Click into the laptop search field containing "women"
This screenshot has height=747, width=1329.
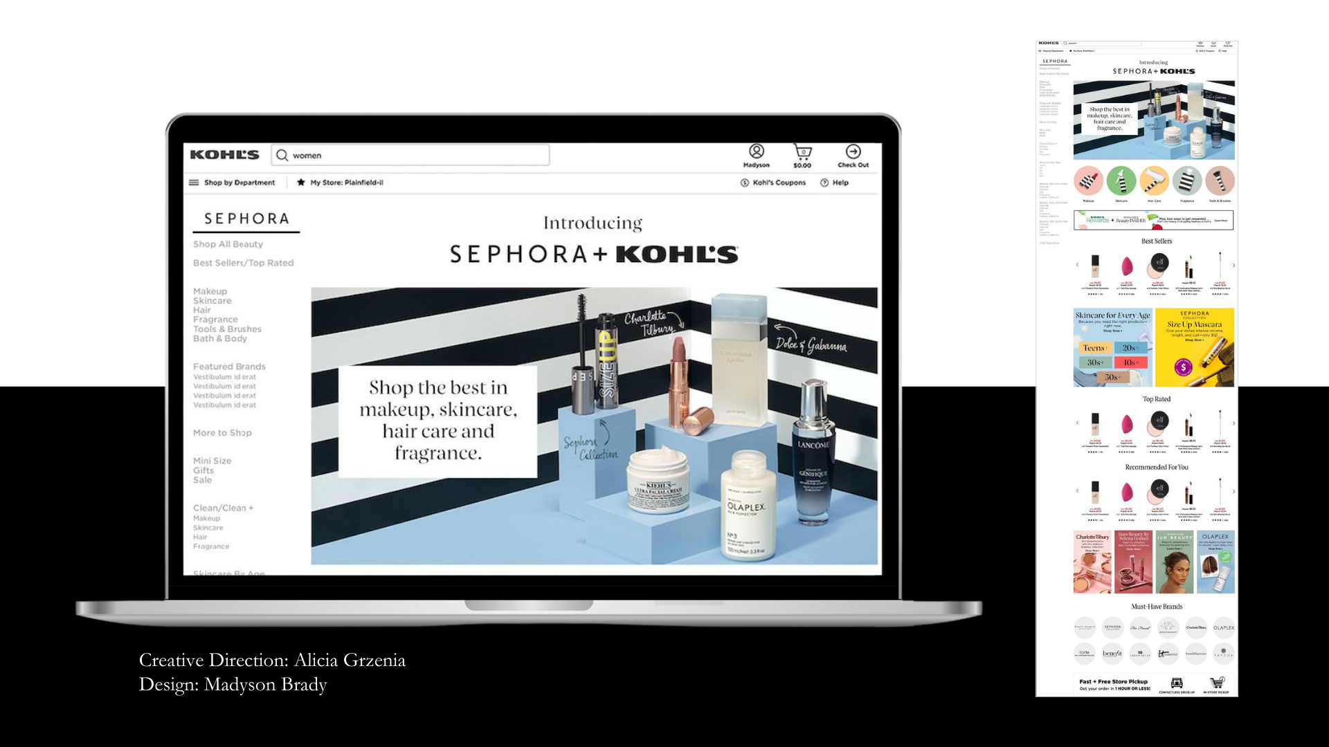[415, 155]
